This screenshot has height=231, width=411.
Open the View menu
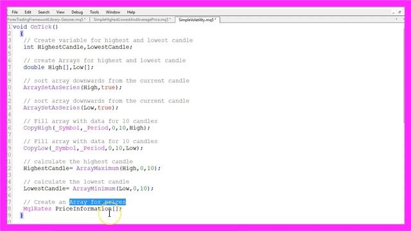(60, 12)
